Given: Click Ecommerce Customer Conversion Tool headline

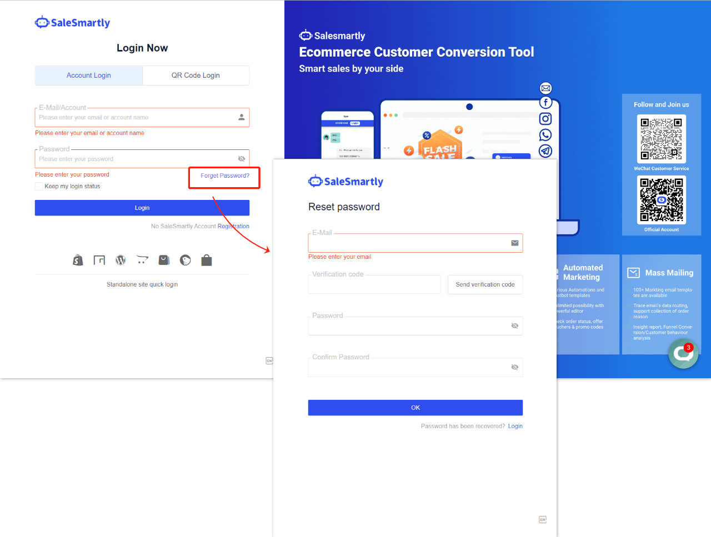Looking at the screenshot, I should (417, 52).
